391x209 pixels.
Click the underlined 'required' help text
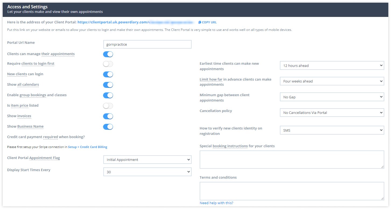51,137
